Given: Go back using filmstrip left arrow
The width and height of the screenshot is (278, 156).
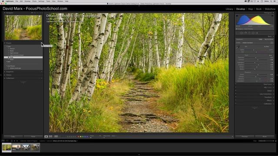Looking at the screenshot, I should (14, 141).
